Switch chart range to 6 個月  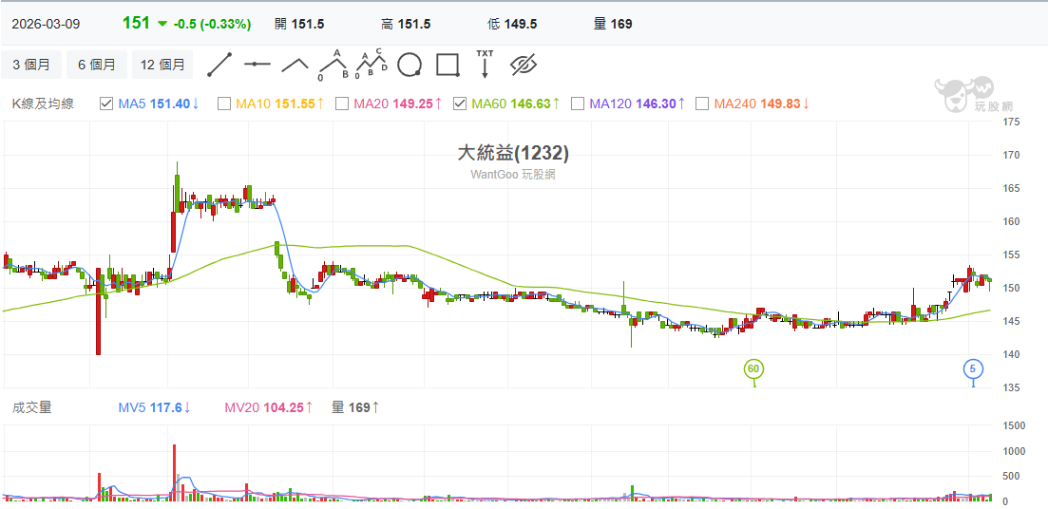(97, 65)
